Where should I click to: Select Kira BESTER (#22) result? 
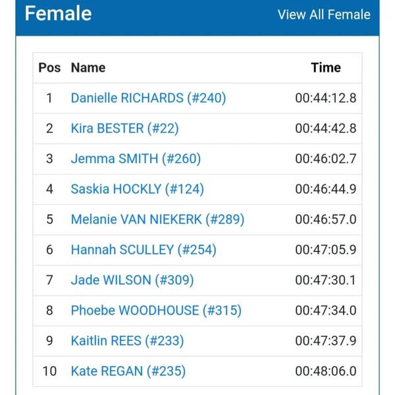click(x=124, y=128)
